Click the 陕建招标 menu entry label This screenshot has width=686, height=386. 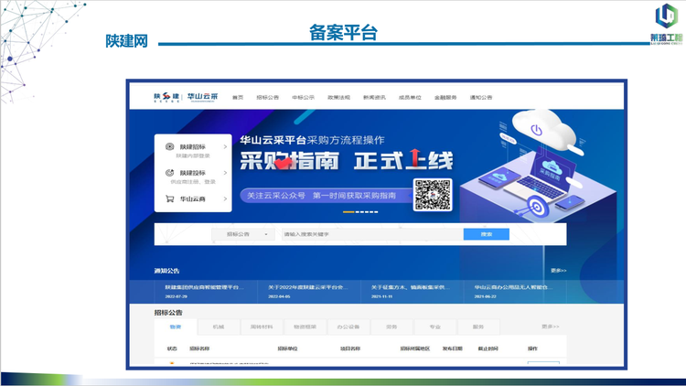[192, 147]
